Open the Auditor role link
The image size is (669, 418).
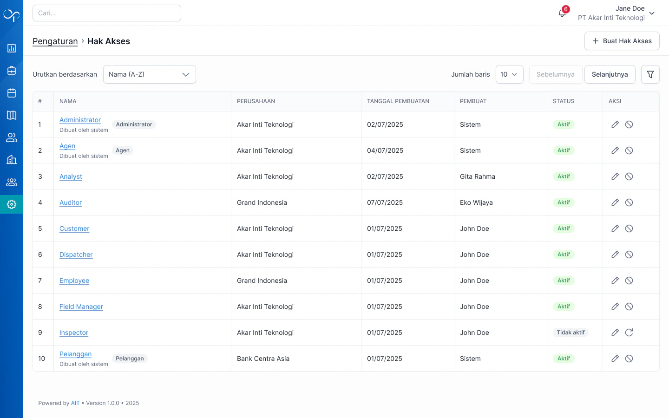pos(71,202)
